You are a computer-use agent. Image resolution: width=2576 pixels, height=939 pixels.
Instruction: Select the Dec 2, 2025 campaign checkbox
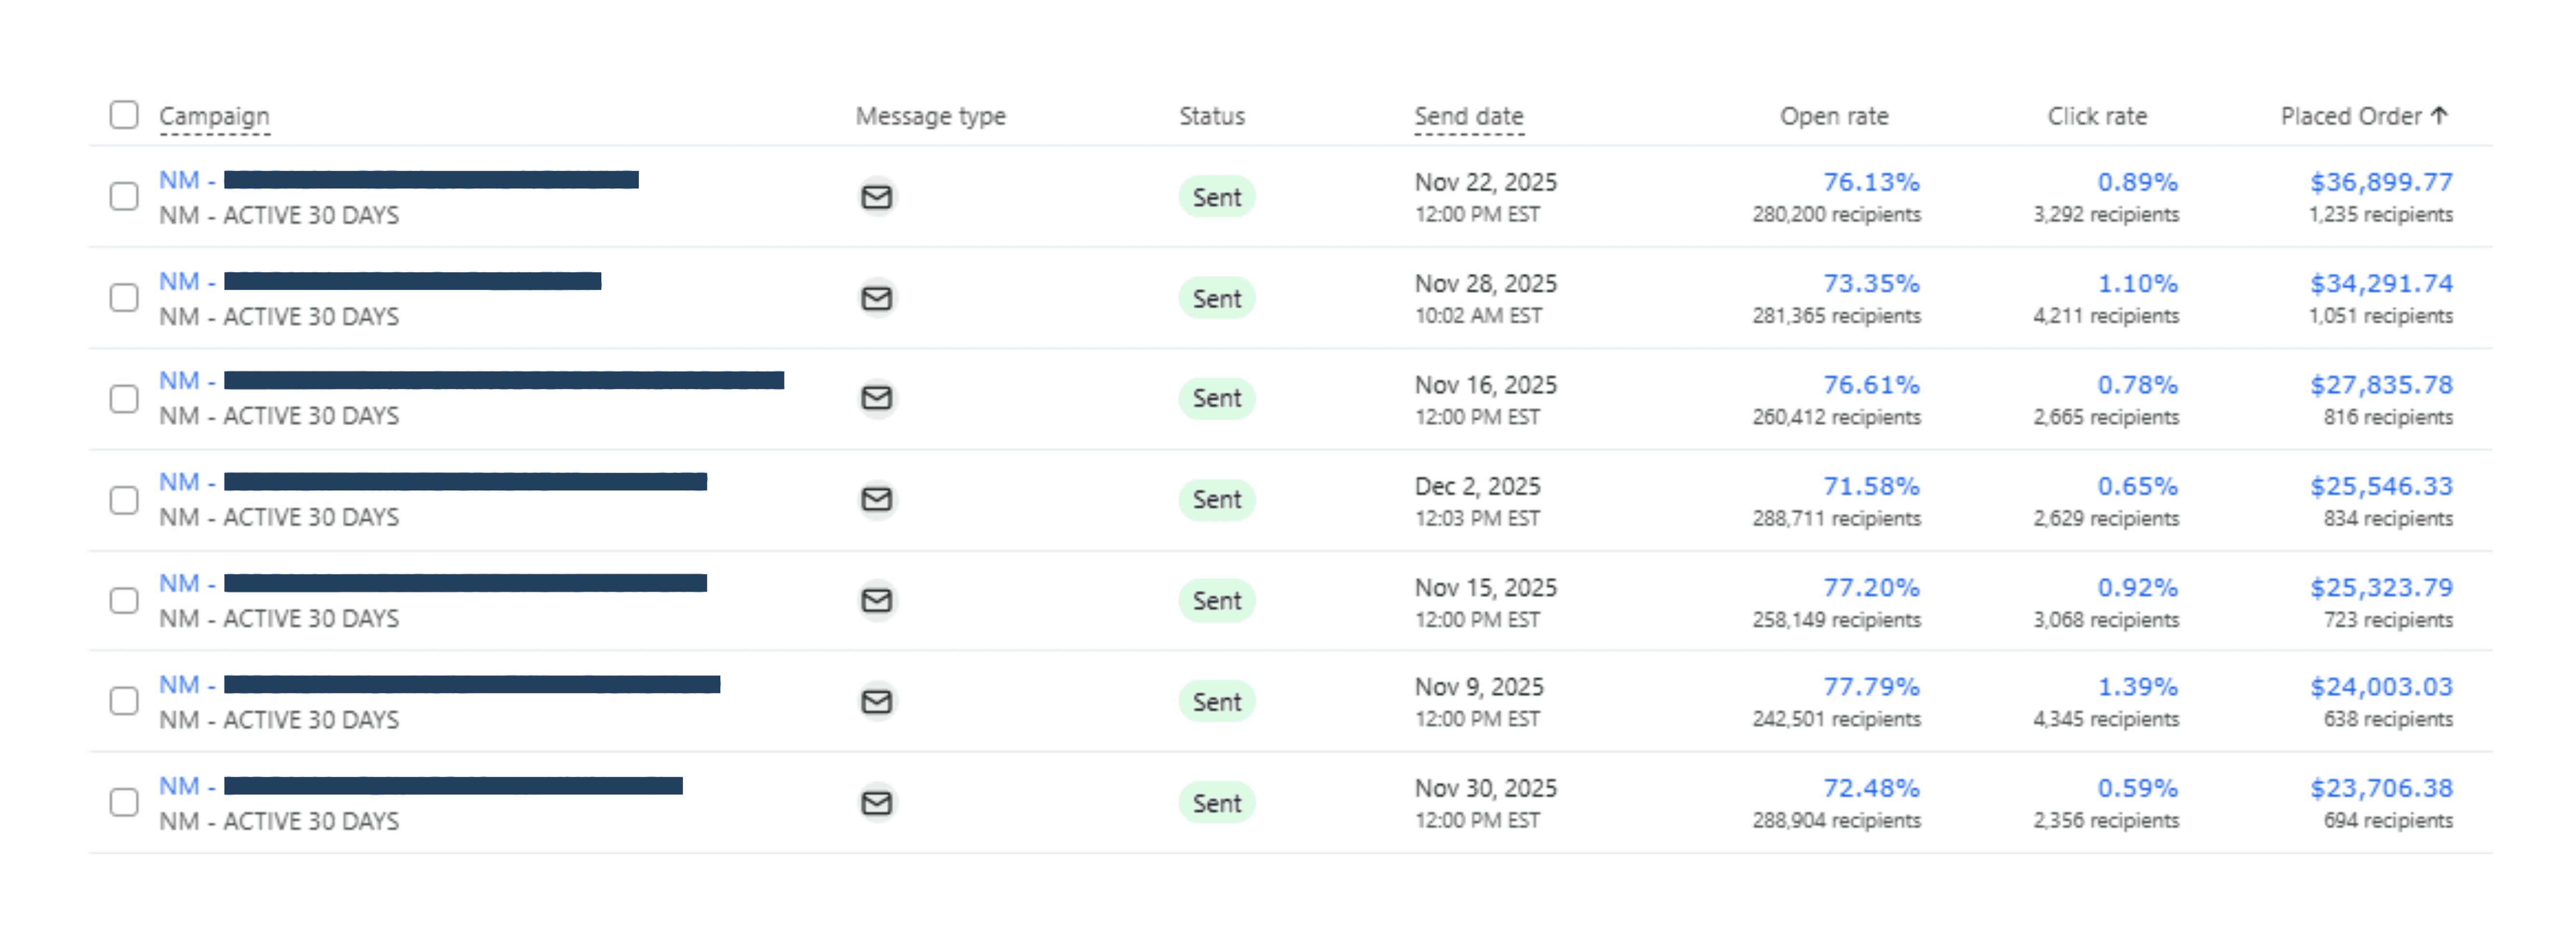[x=124, y=500]
